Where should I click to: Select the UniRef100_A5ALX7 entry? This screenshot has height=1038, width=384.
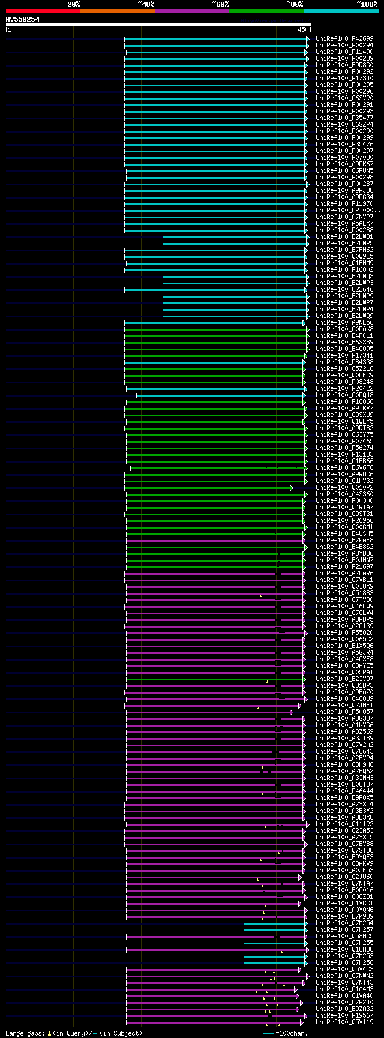pyautogui.click(x=344, y=224)
